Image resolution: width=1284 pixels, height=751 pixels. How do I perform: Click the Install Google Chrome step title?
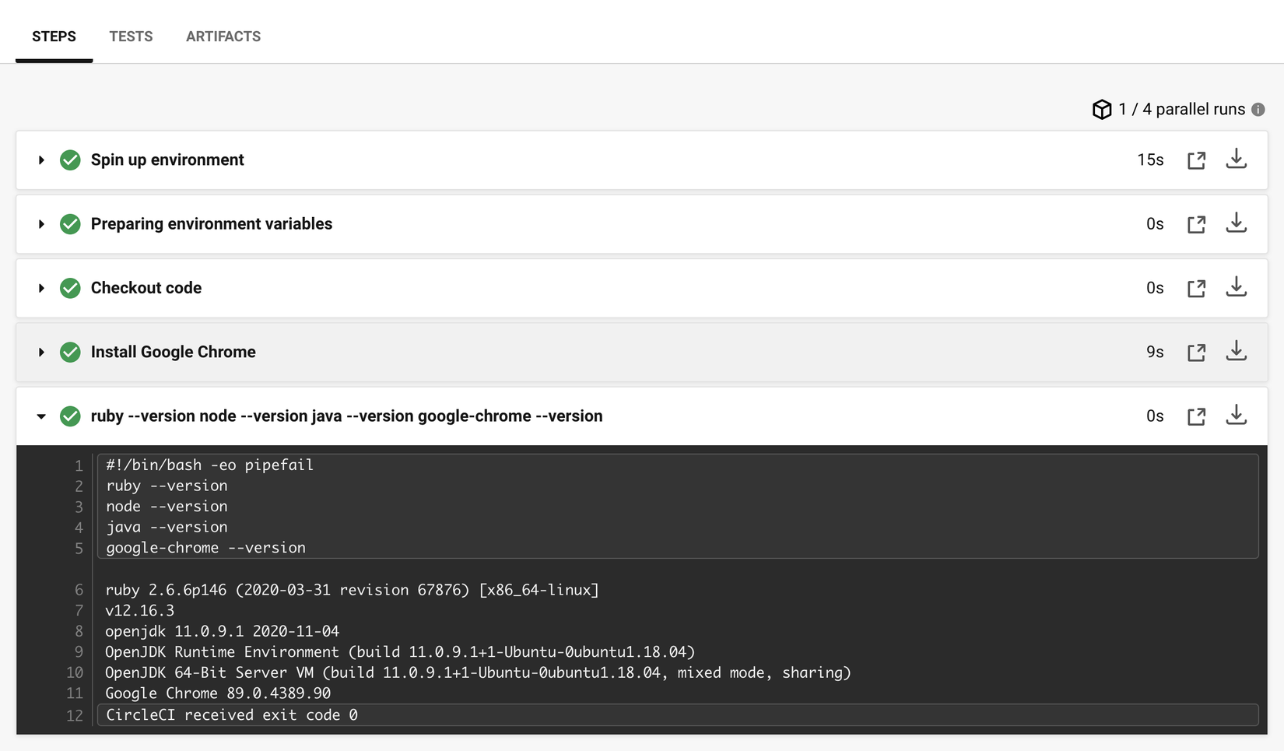point(174,352)
